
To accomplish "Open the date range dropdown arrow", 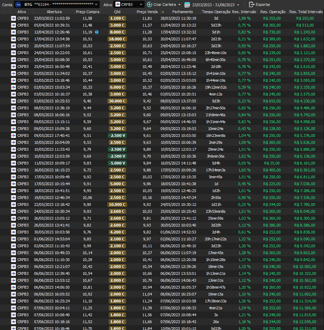I will pos(238,4).
